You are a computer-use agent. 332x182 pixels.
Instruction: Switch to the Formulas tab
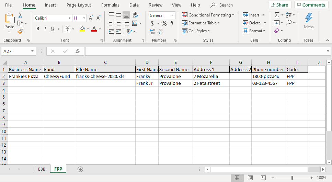click(x=110, y=5)
